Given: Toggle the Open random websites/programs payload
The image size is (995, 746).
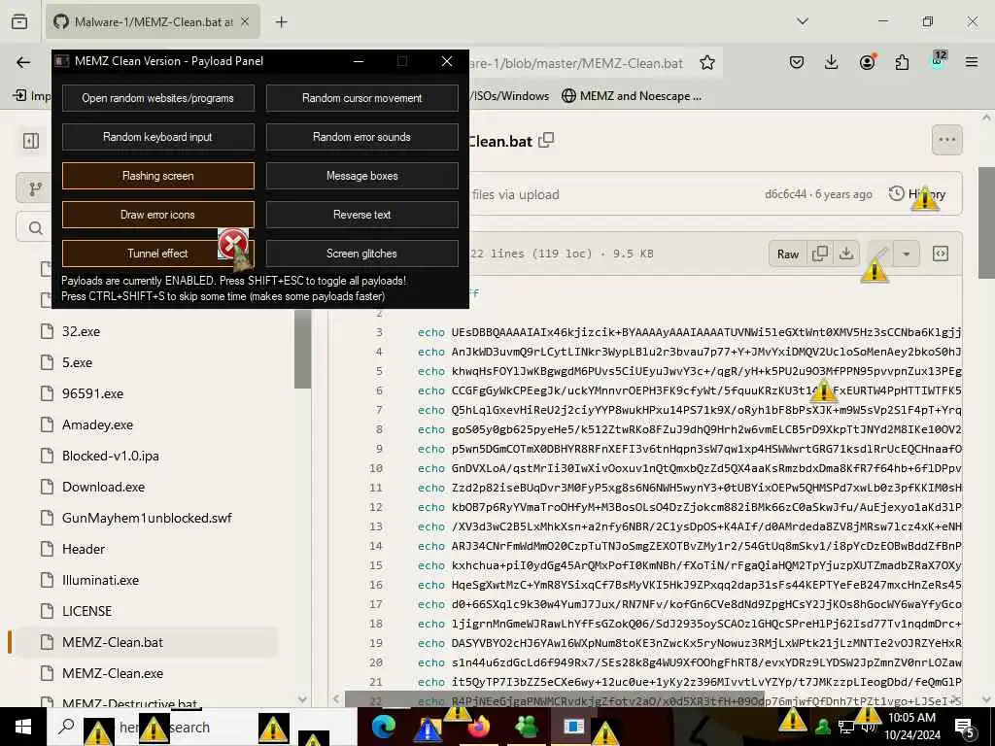Looking at the screenshot, I should click(x=158, y=98).
